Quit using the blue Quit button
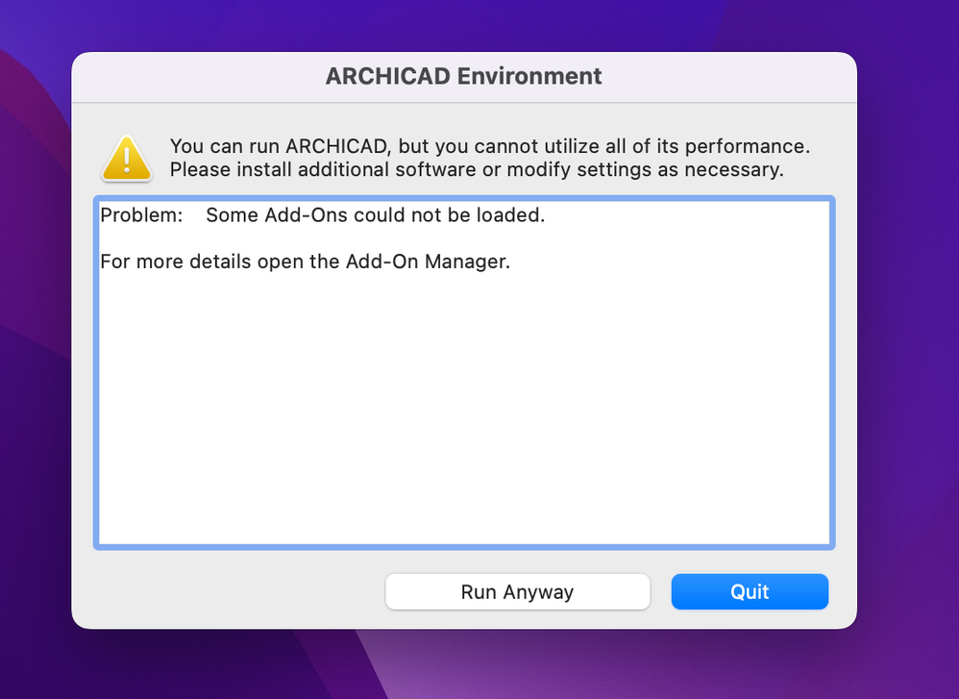 click(x=750, y=591)
